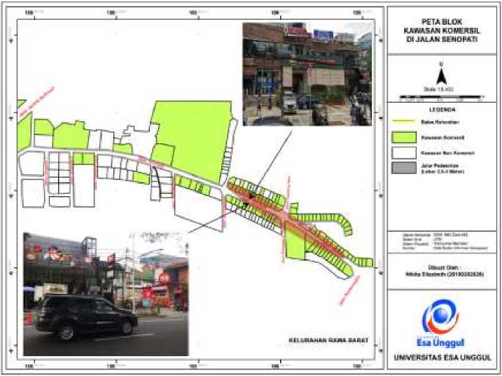Click the Esa Unggul university logo

click(x=440, y=317)
